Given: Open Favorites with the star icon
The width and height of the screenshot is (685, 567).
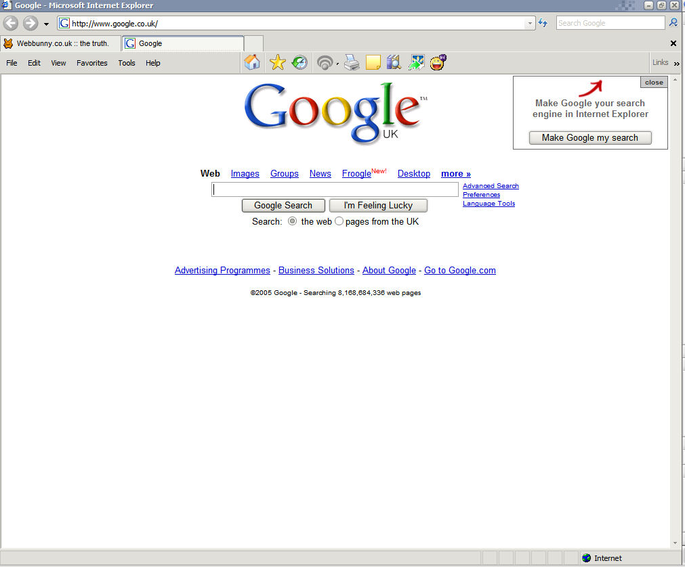Looking at the screenshot, I should click(277, 63).
